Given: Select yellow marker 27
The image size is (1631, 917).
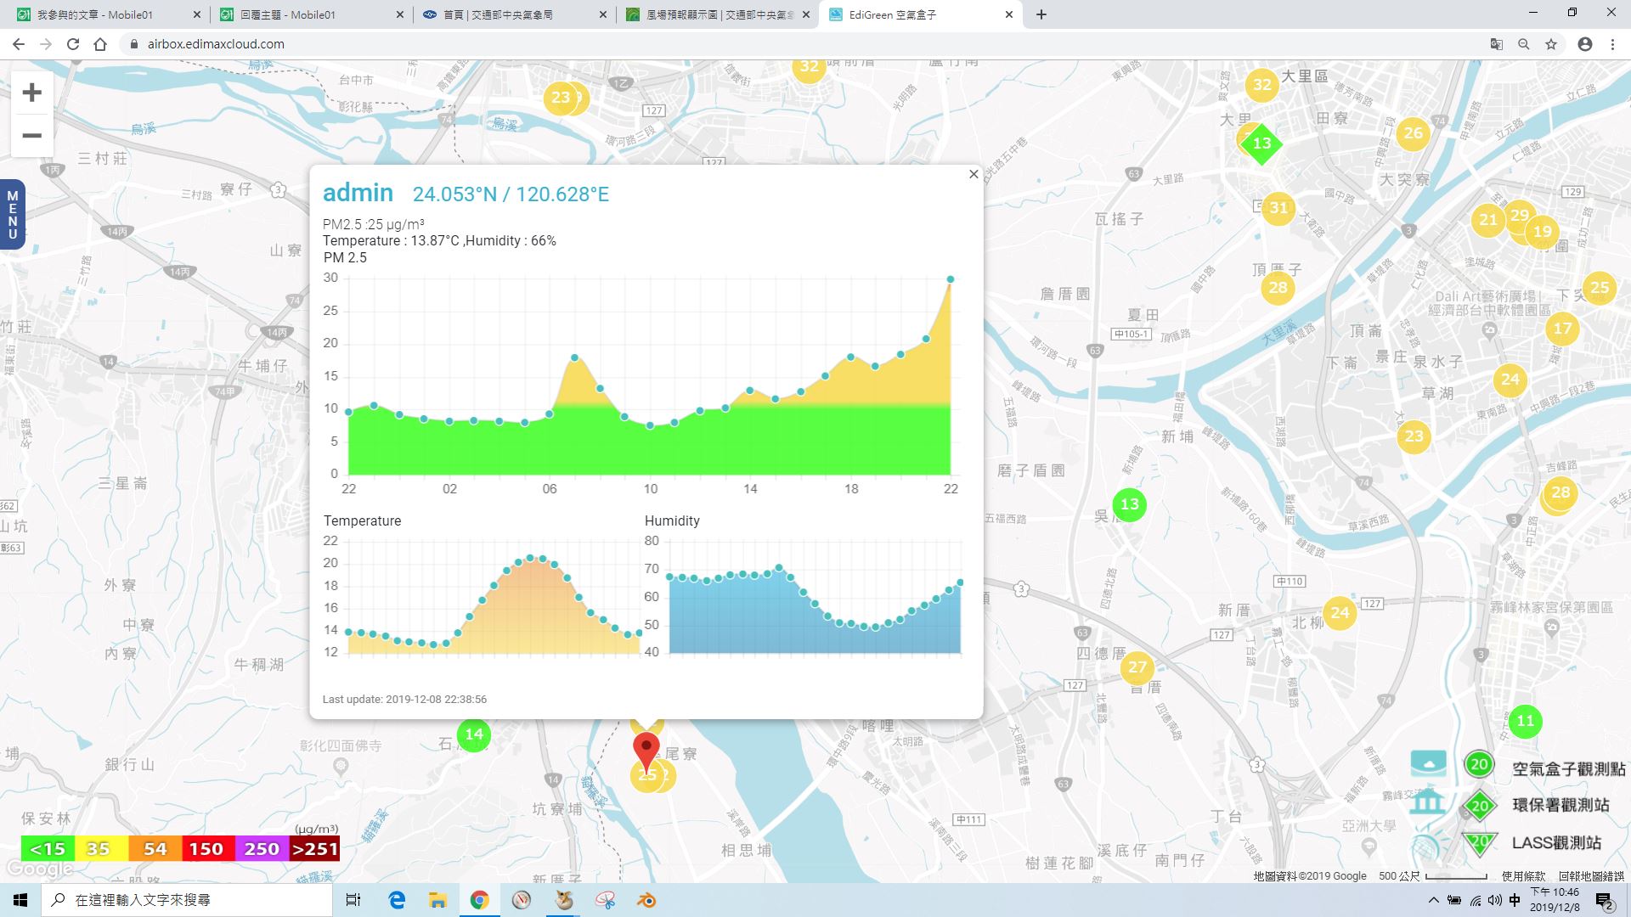Looking at the screenshot, I should 1137,667.
